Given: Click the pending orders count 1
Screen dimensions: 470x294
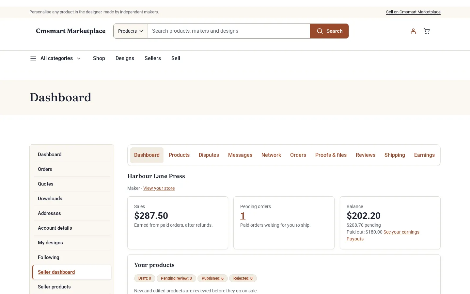Looking at the screenshot, I should (243, 216).
